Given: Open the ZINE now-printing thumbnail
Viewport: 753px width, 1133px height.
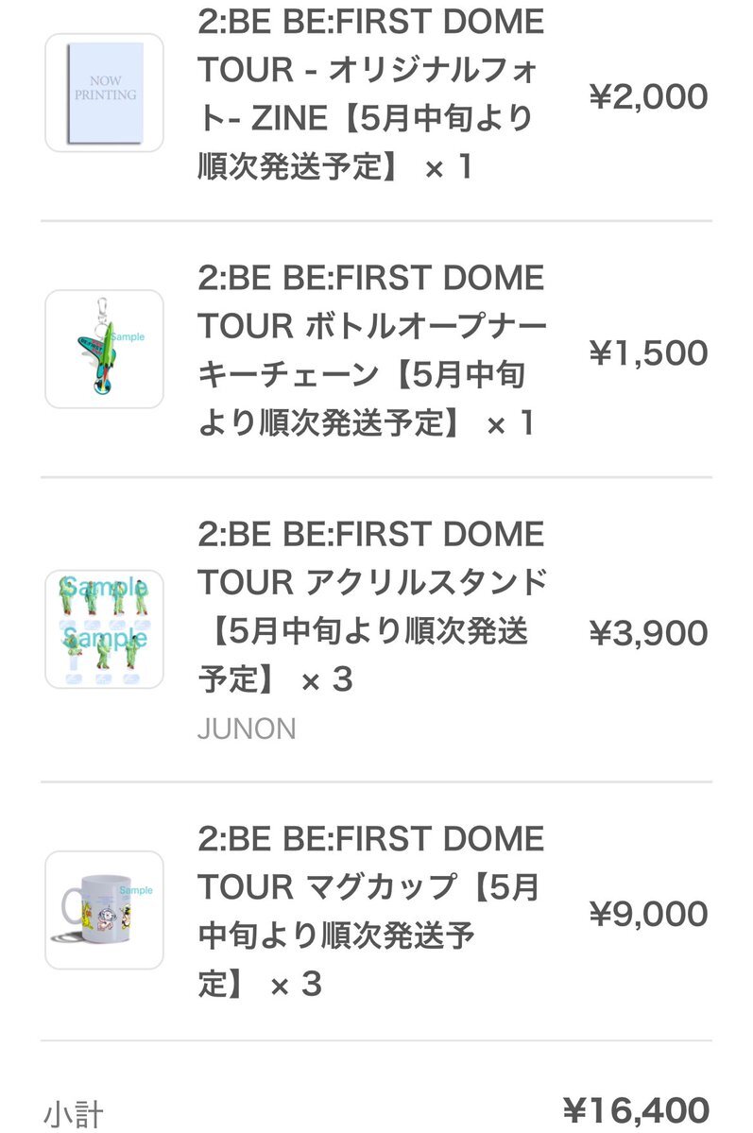Looking at the screenshot, I should pos(104,93).
